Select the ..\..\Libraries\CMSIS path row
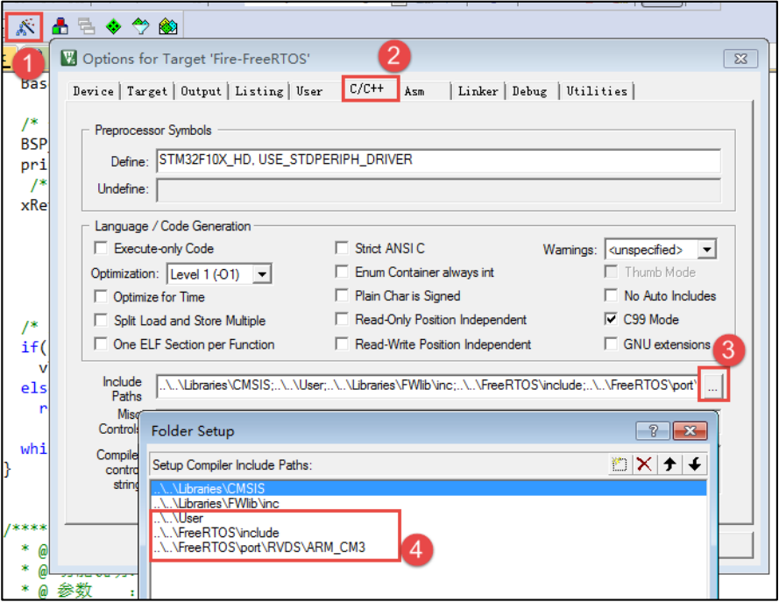The image size is (779, 602). 428,488
